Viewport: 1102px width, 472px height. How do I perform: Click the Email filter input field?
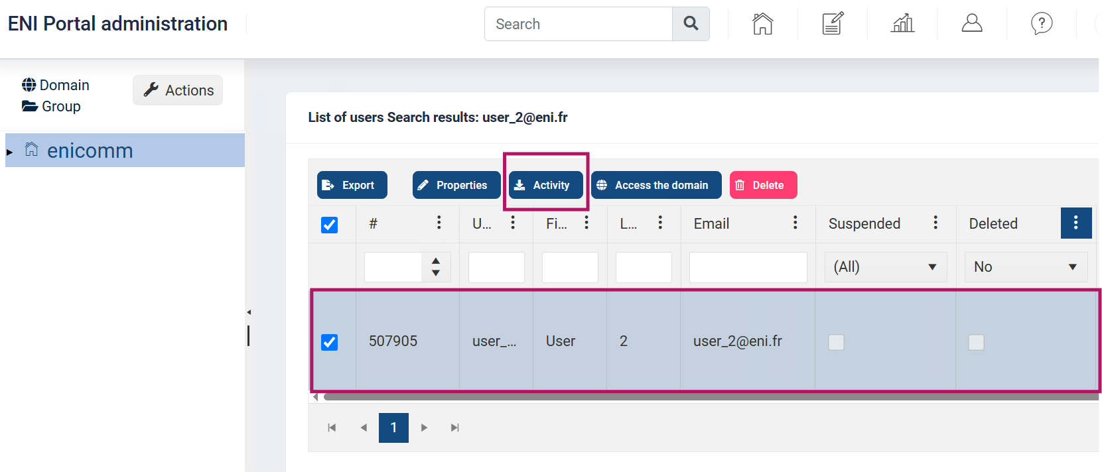click(x=748, y=266)
